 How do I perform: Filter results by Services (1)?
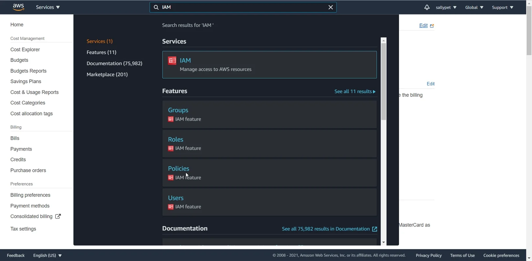tap(100, 41)
